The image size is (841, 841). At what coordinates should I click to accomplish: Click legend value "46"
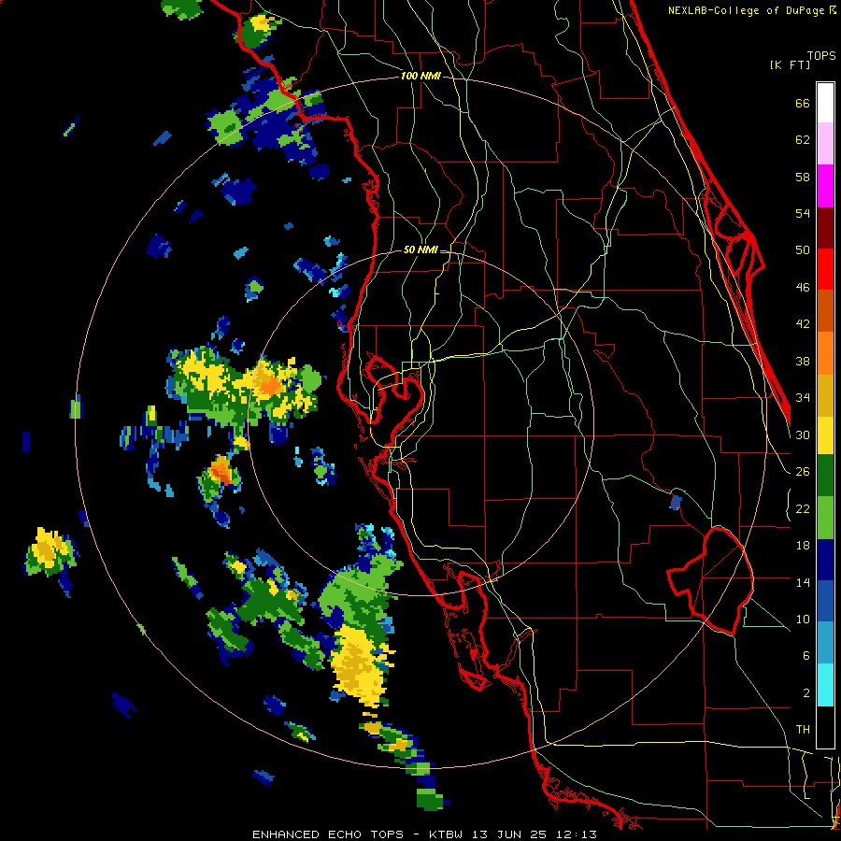pos(803,288)
